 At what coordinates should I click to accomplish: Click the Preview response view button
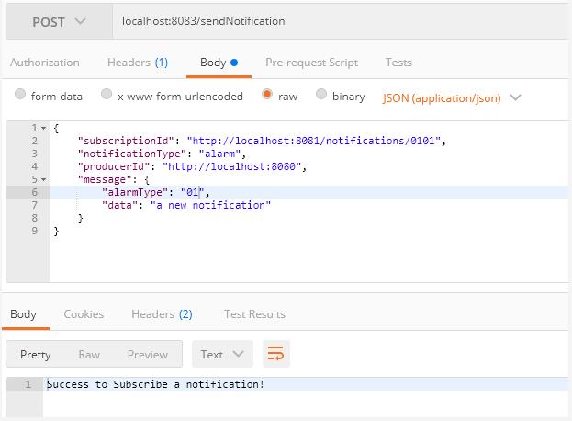(x=147, y=354)
